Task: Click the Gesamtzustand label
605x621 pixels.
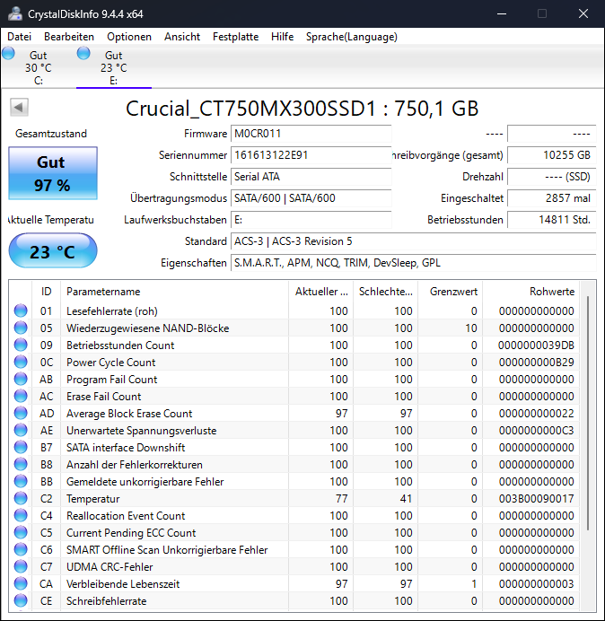Action: point(51,134)
